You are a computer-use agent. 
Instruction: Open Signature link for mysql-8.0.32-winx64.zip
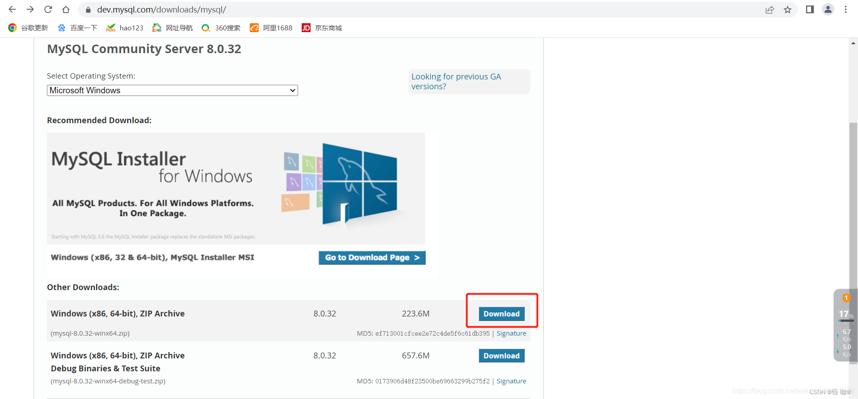click(511, 333)
